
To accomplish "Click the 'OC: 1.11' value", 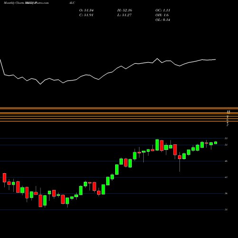I will click(163, 10).
